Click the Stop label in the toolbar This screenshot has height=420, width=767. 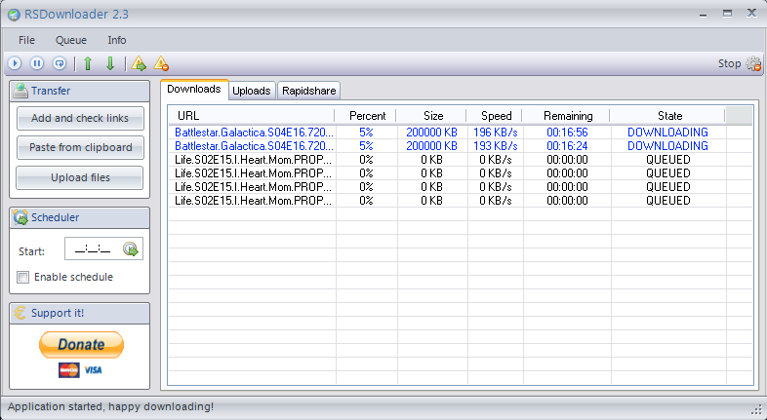[729, 63]
